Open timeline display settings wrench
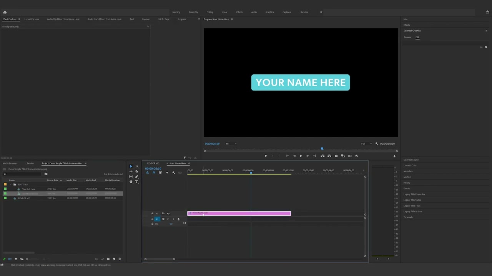Screen dimensions: 492x276 173,173
